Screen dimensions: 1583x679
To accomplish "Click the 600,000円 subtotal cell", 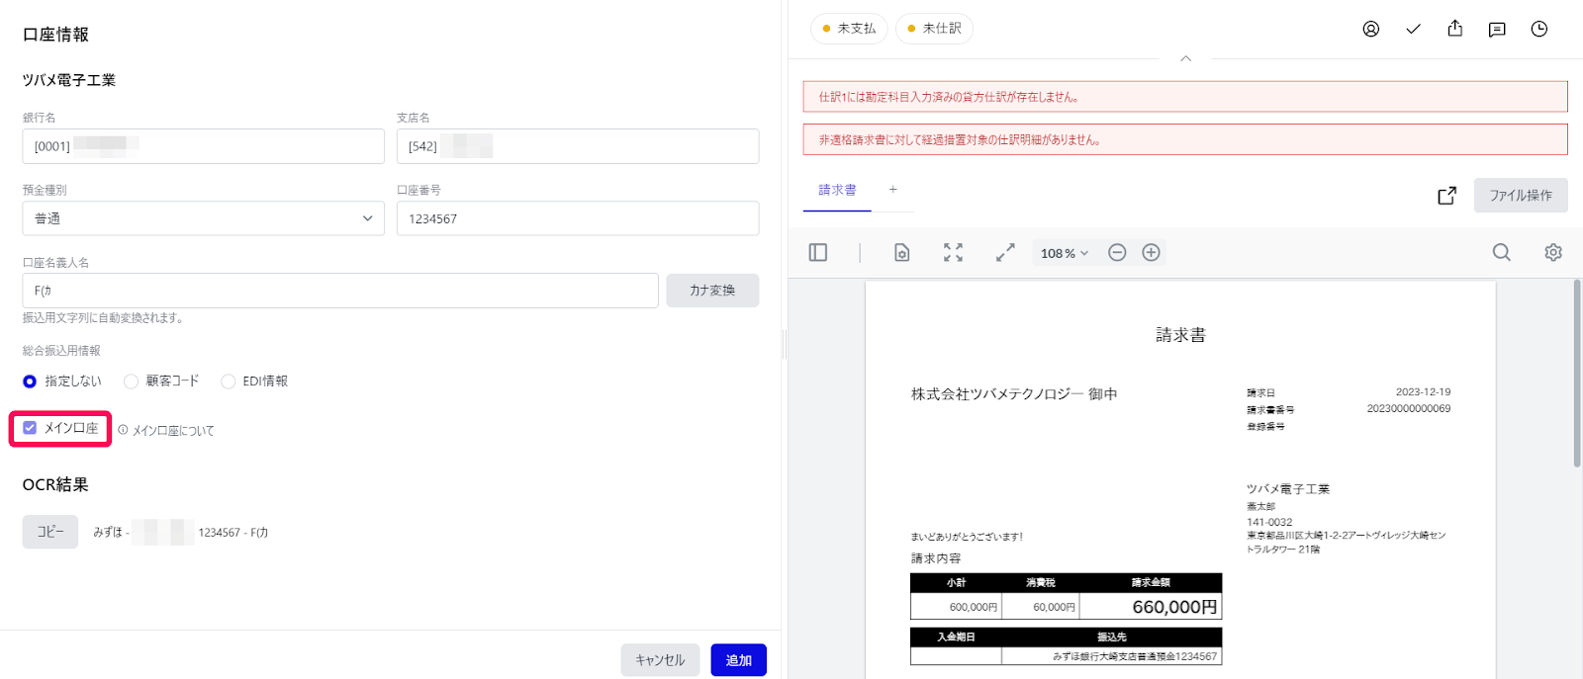I will (957, 607).
